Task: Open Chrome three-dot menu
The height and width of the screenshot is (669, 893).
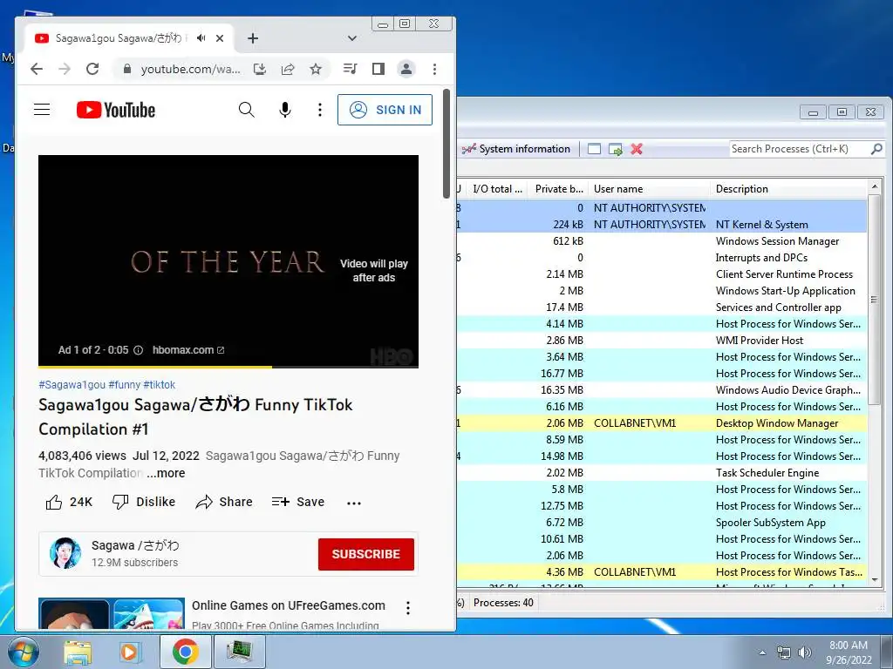Action: (x=434, y=69)
